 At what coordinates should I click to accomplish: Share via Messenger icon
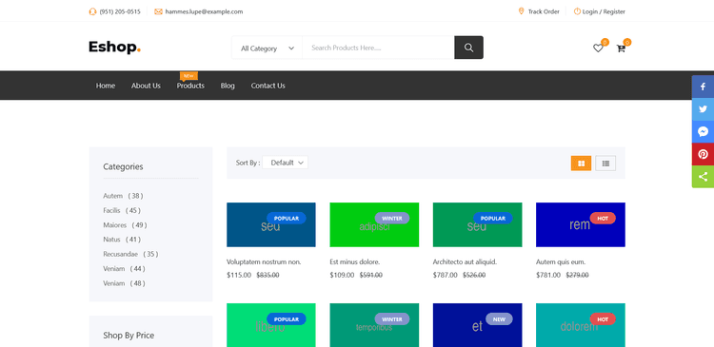[704, 132]
